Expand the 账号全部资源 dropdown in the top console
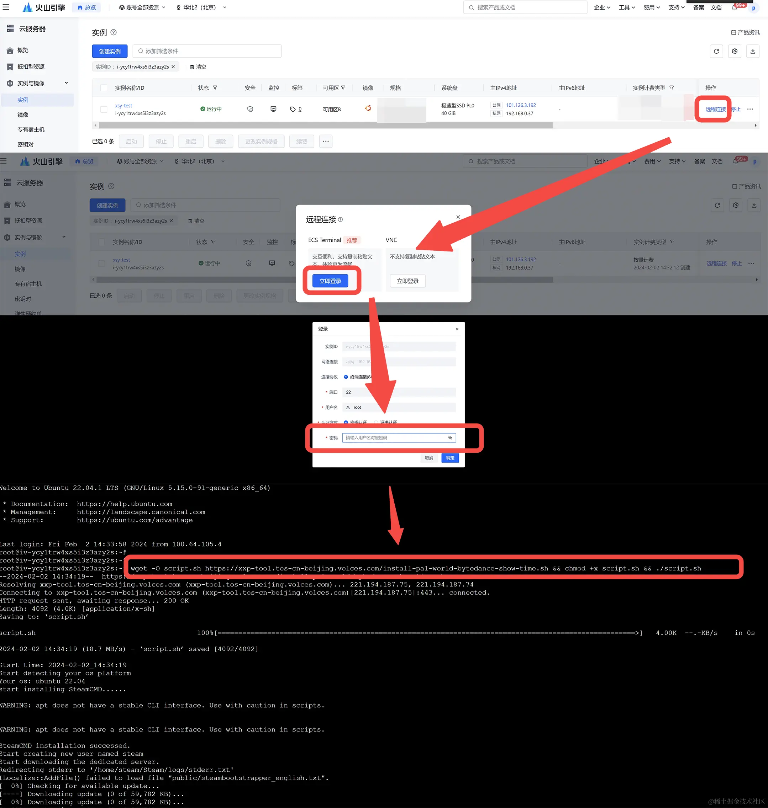768x808 pixels. tap(142, 7)
